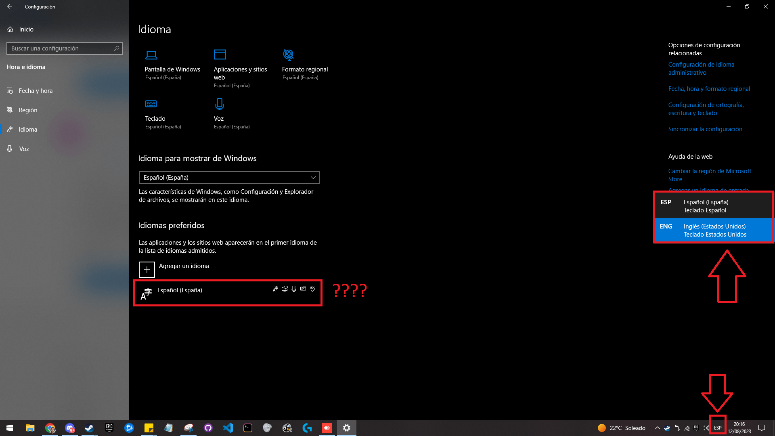Screen dimensions: 775x436
Task: Focus the Buscar una configuración search box
Action: pos(61,48)
